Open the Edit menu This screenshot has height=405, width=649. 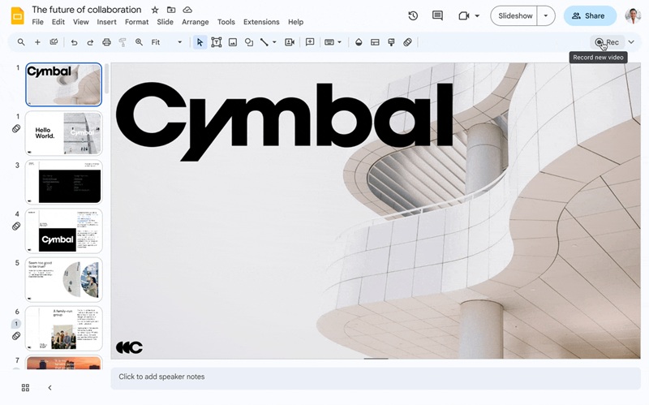(x=58, y=22)
